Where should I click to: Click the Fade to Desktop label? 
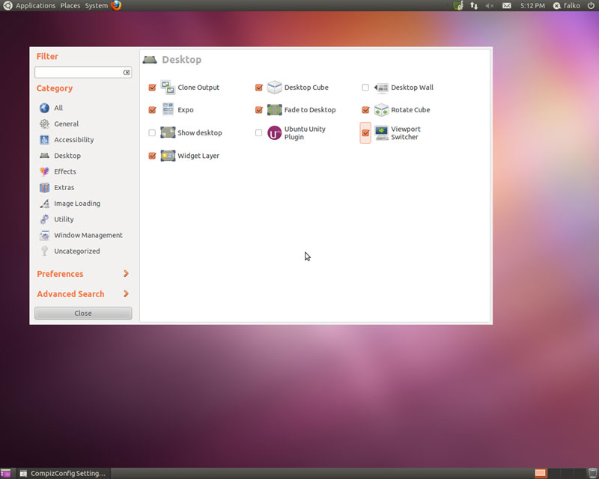coord(310,110)
